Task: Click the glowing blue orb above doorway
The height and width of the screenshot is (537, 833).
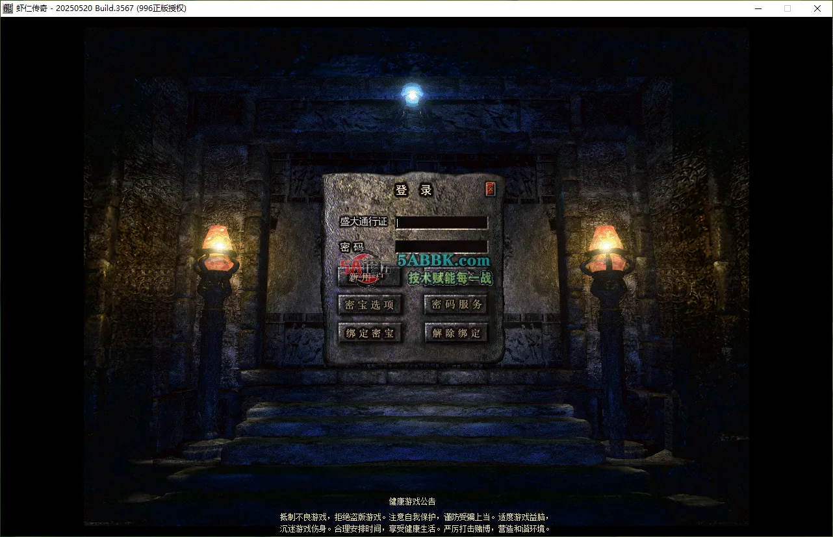Action: (x=411, y=95)
